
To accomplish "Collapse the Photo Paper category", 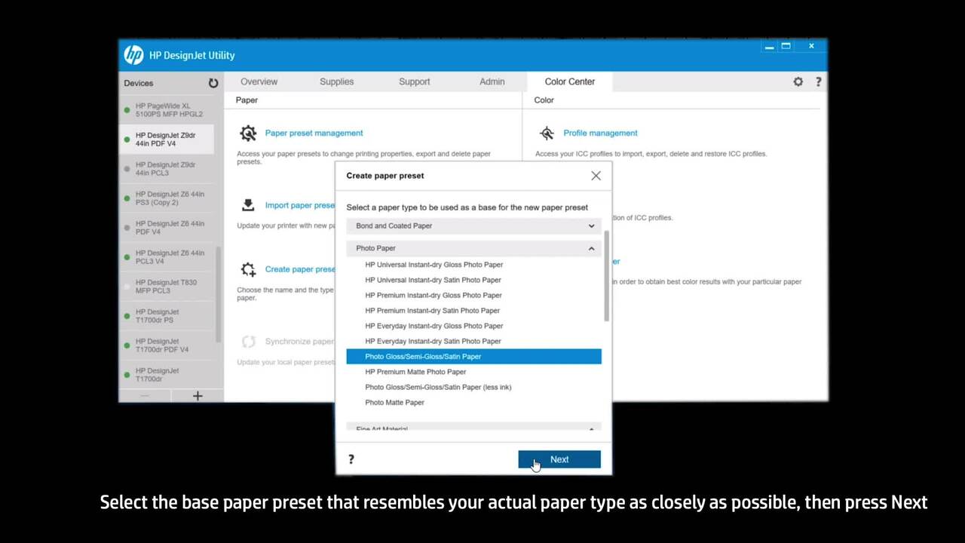I will tap(474, 248).
